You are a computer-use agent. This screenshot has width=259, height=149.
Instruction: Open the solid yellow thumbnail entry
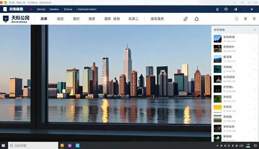click(218, 109)
